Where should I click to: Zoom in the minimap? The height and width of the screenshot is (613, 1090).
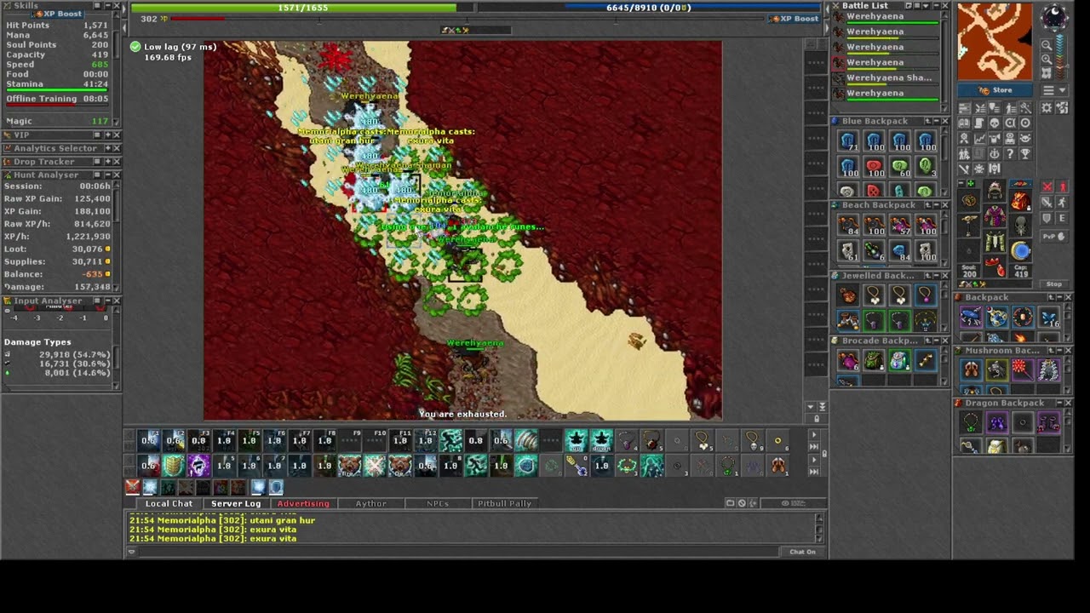[1047, 60]
